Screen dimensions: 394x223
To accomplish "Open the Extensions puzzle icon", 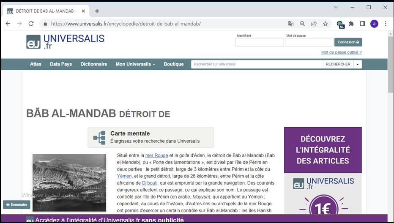I will pos(351,24).
